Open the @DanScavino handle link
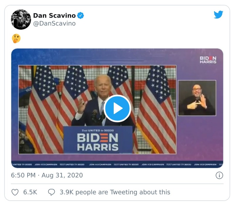Image resolution: width=235 pixels, height=206 pixels. pos(54,24)
